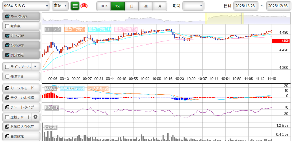Viewport: 293px width, 144px height.
Task: Expand the 9984 SBG symbol dropdown
Action: pyautogui.click(x=26, y=6)
